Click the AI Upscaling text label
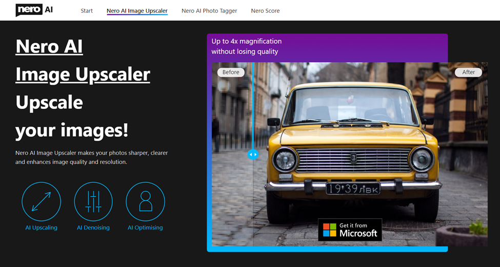The width and height of the screenshot is (500, 267). pos(41,227)
